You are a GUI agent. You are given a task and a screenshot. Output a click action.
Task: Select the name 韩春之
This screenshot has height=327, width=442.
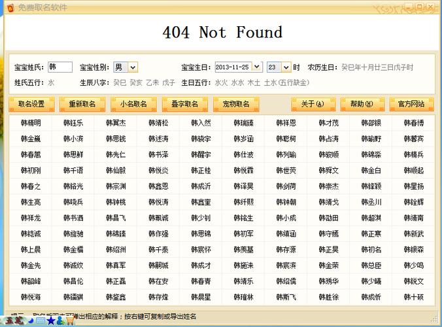(31, 186)
